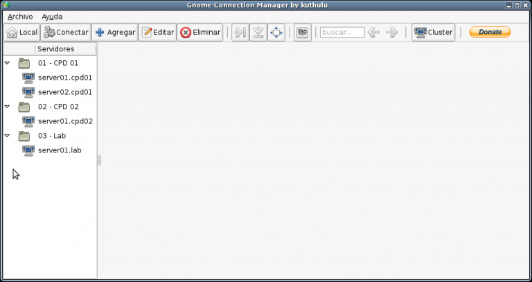This screenshot has height=282, width=532.
Task: Collapse the 02 - CPD 02 group
Action: 7,107
